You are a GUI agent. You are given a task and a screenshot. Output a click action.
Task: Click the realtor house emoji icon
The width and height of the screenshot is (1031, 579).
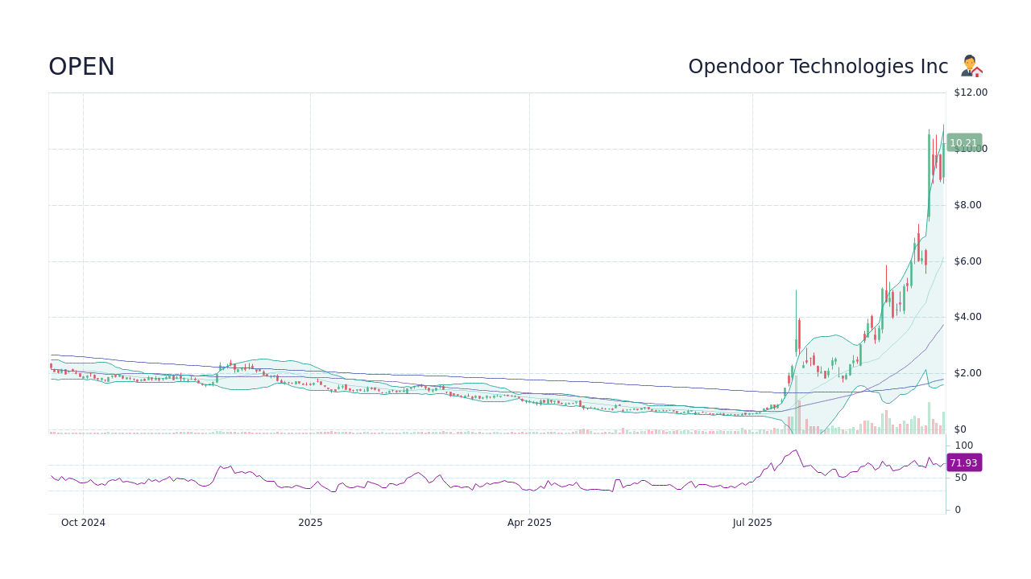tap(971, 66)
